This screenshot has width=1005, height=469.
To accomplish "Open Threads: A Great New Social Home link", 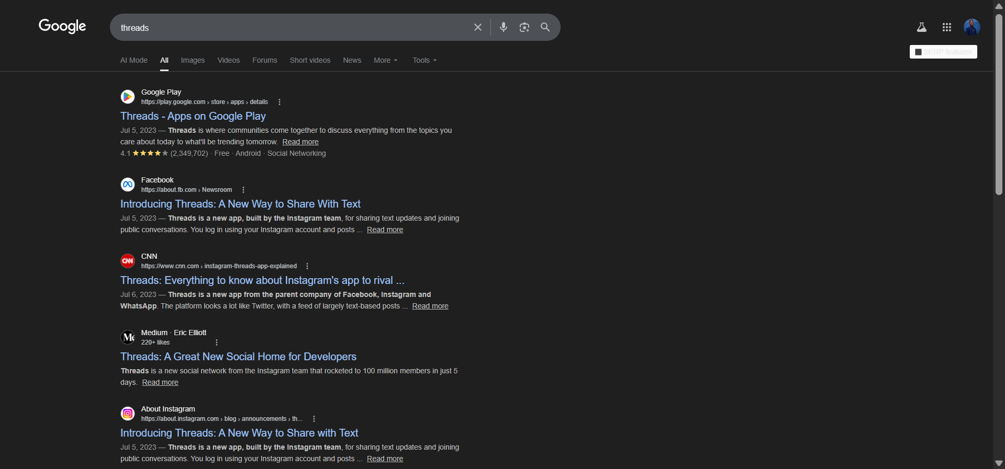I will [238, 357].
